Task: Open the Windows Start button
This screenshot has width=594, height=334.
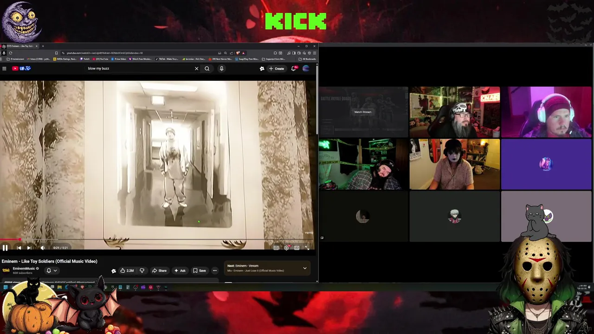Action: (x=5, y=288)
